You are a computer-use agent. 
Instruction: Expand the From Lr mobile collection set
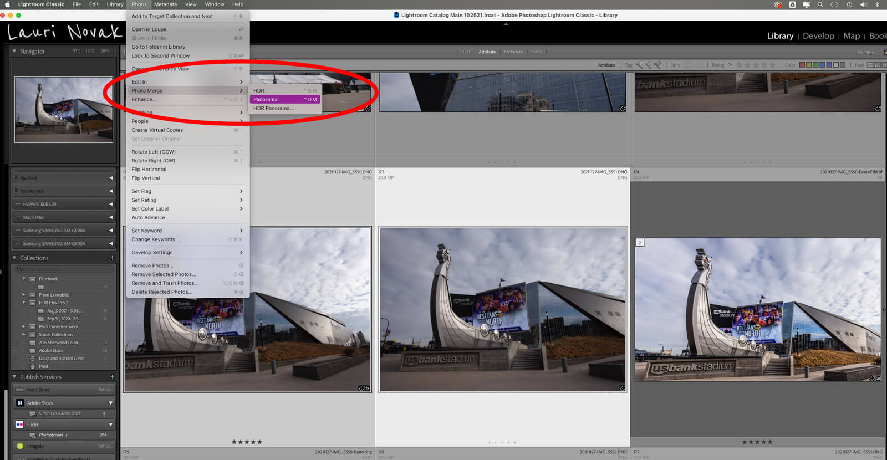click(24, 295)
